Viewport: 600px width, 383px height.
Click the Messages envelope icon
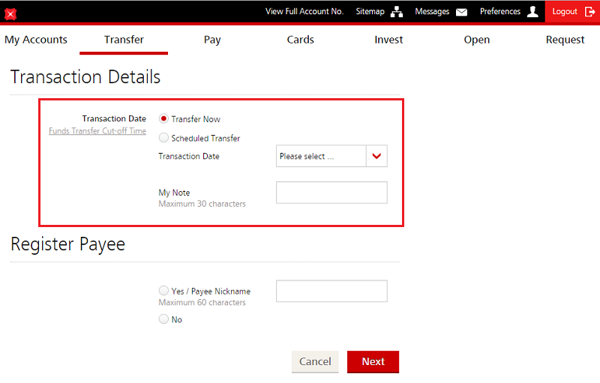(461, 12)
